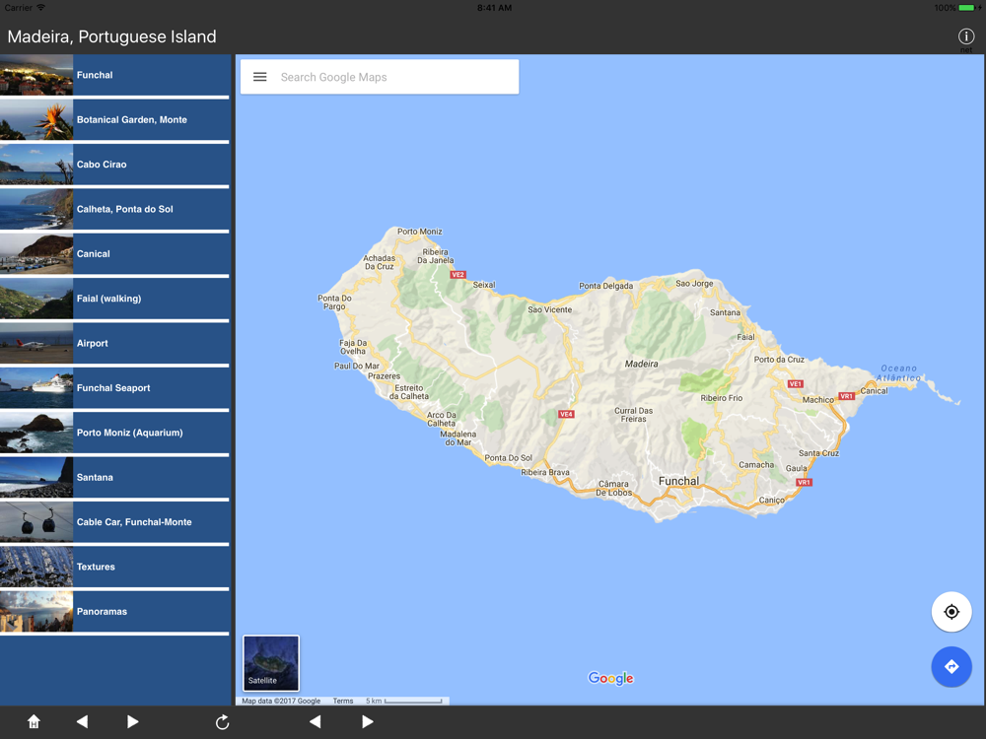Click Ponta Delgada map label
Viewport: 986px width, 739px height.
coord(605,286)
